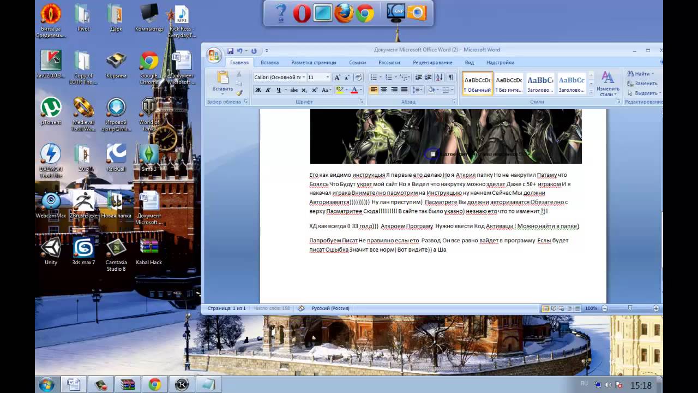Apply the Без интервала style

[509, 84]
